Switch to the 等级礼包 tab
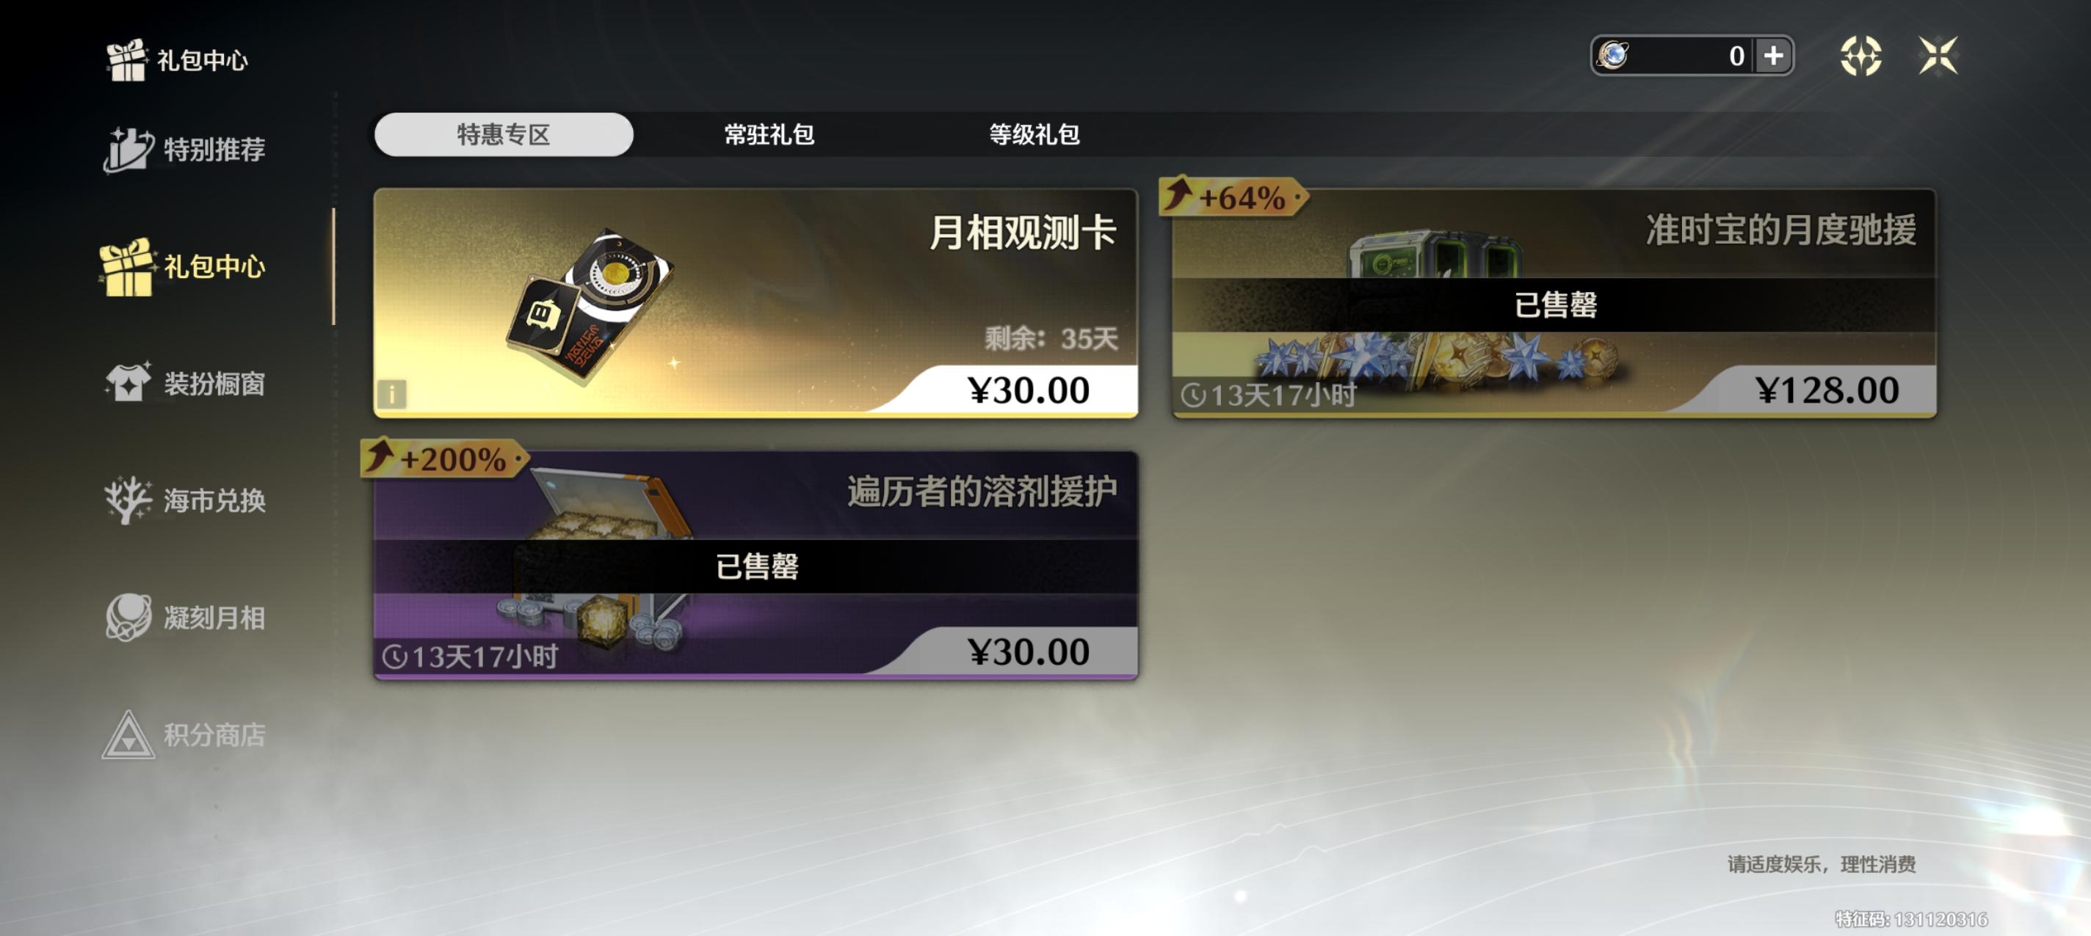Viewport: 2091px width, 936px height. [1034, 135]
